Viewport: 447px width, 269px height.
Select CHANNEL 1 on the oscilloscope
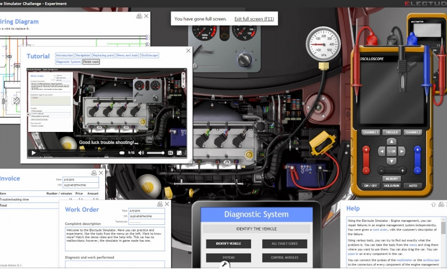click(371, 132)
